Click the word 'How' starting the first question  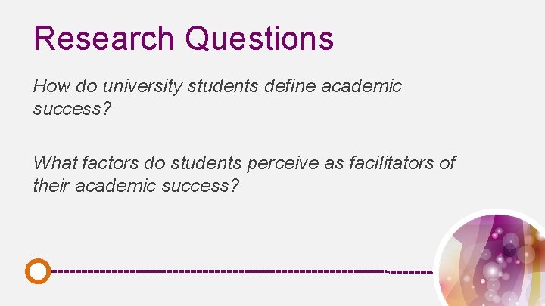[51, 85]
